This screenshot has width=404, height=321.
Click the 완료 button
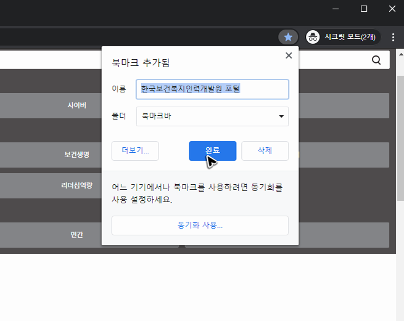213,151
